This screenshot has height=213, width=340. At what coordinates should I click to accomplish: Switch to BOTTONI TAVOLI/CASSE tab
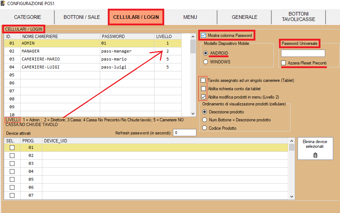tap(298, 17)
